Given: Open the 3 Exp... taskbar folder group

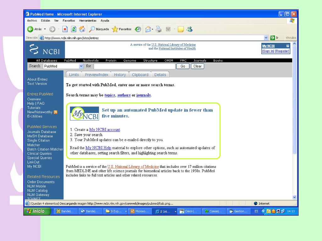Looking at the screenshot, I should click(x=115, y=211).
